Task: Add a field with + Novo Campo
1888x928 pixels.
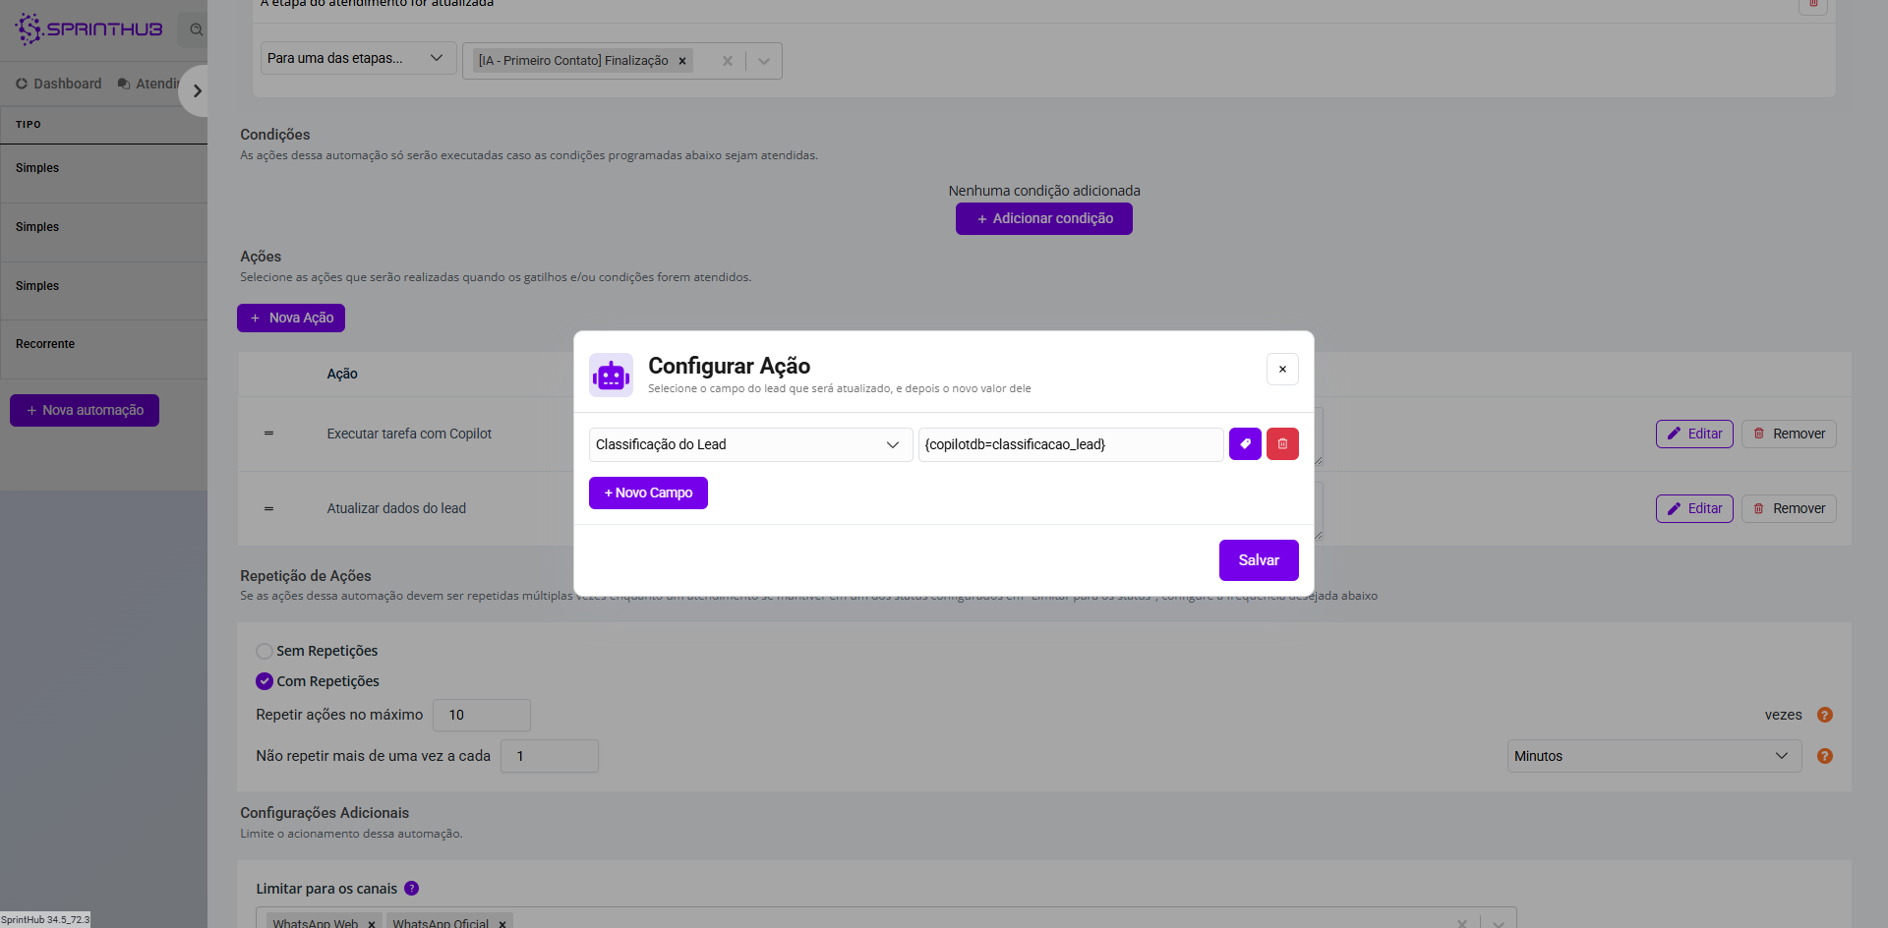Action: [x=648, y=493]
